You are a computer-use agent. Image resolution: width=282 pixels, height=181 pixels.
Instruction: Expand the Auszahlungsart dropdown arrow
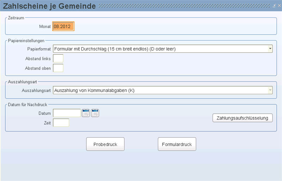coord(270,90)
